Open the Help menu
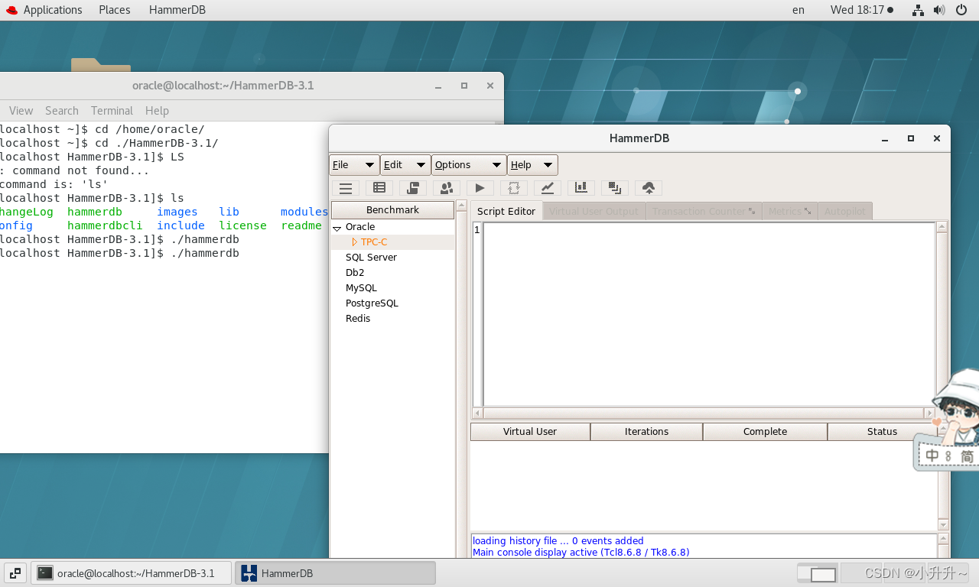979x587 pixels. (x=532, y=164)
